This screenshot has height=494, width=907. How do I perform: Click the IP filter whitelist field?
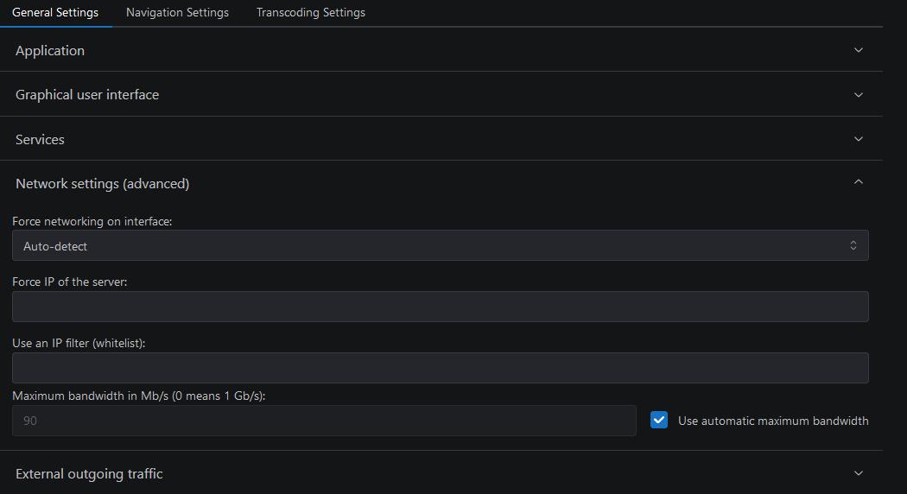441,368
